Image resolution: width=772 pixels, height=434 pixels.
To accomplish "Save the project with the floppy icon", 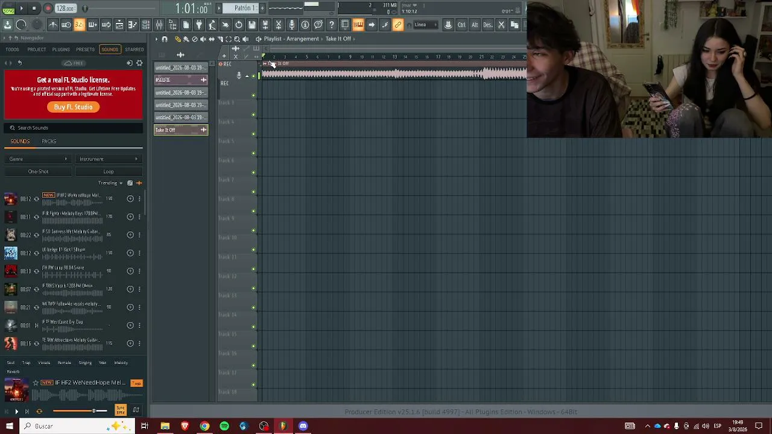I will point(252,25).
